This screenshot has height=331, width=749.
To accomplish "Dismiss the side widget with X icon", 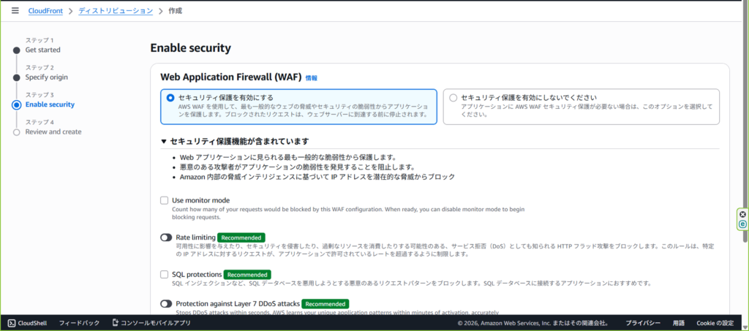I will tap(742, 214).
